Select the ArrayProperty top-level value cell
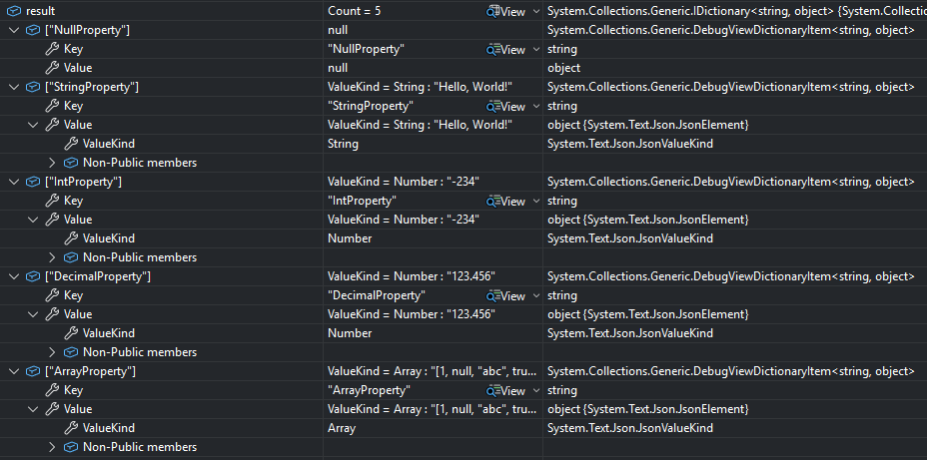This screenshot has height=460, width=927. coord(433,371)
